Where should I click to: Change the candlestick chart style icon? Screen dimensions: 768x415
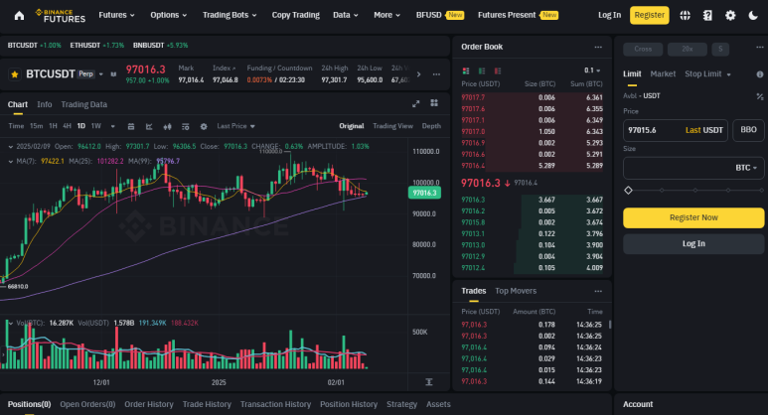coord(168,126)
